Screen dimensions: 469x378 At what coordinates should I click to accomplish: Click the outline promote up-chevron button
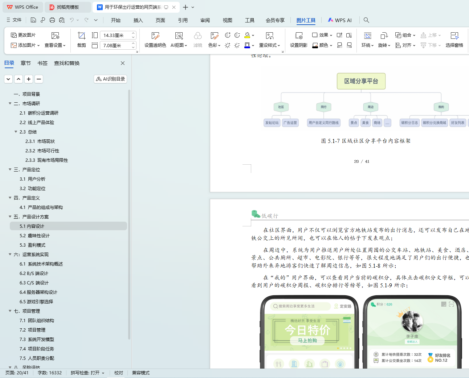[19, 79]
